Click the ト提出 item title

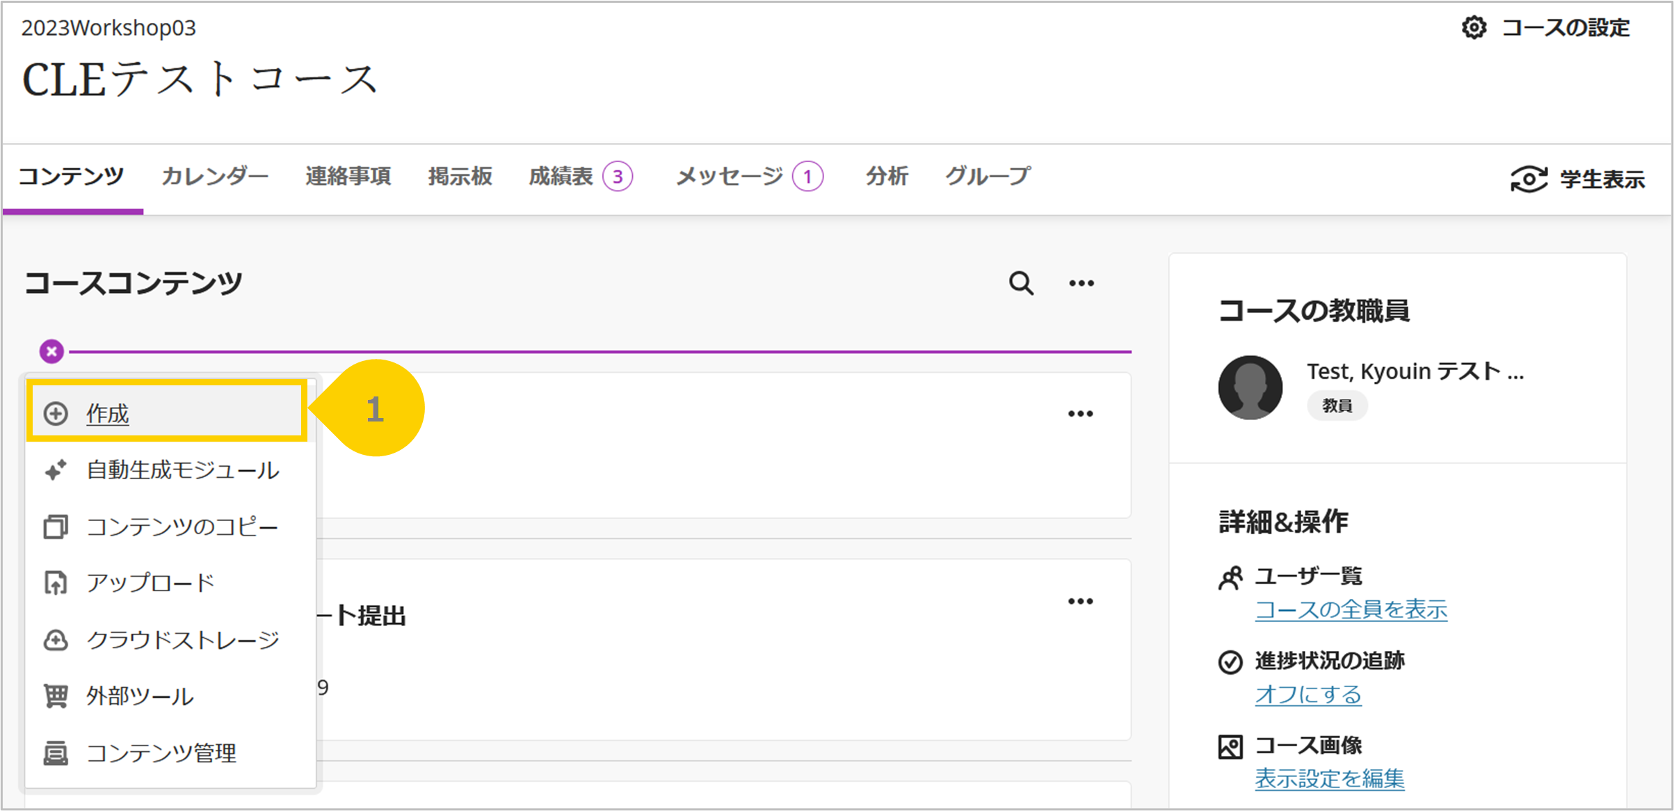pos(362,616)
